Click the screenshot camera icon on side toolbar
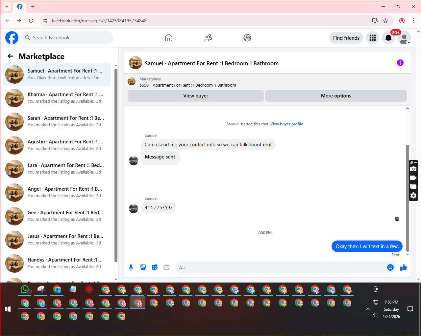This screenshot has height=336, width=421. point(413,169)
